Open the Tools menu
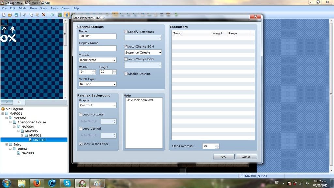 [54, 8]
